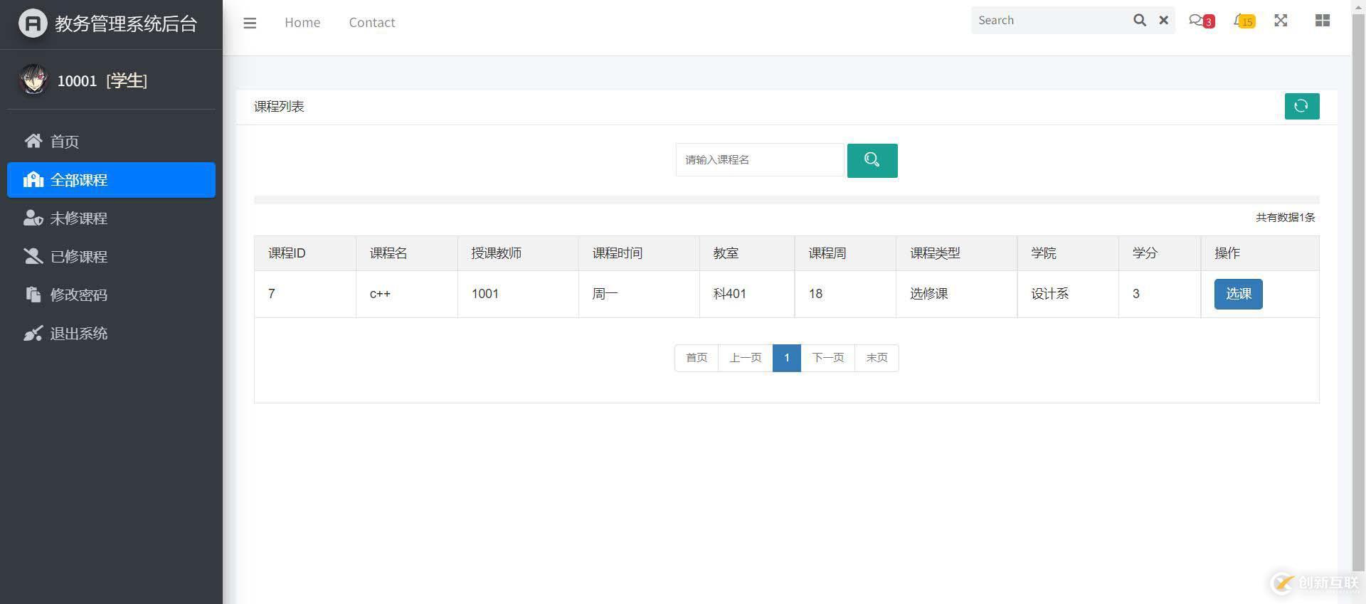Select page 1 in the pagination

[787, 358]
